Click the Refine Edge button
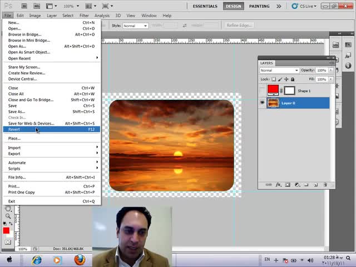356x267 pixels. coord(239,26)
